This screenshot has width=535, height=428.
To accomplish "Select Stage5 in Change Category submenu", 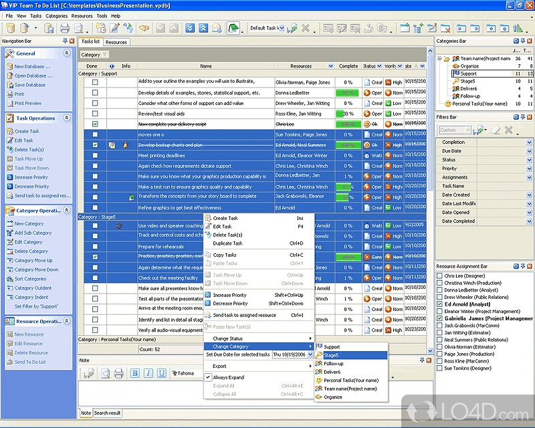I will (332, 355).
